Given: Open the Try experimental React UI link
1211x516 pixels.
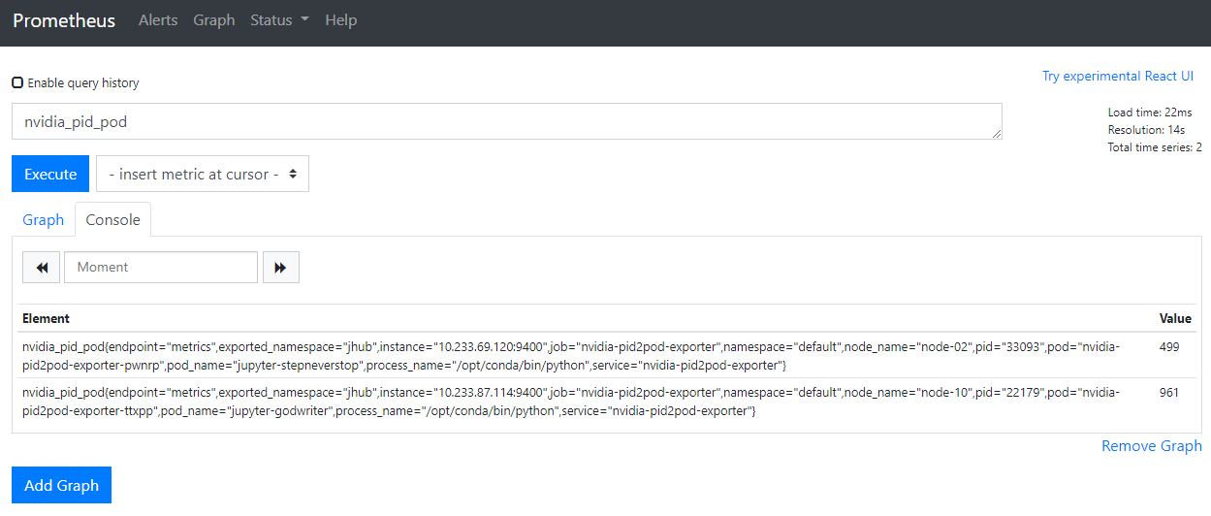Looking at the screenshot, I should [x=1117, y=76].
